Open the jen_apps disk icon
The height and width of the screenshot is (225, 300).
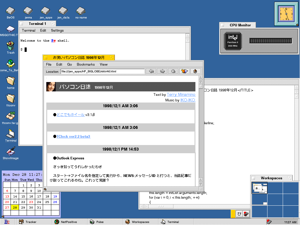[x=46, y=11]
